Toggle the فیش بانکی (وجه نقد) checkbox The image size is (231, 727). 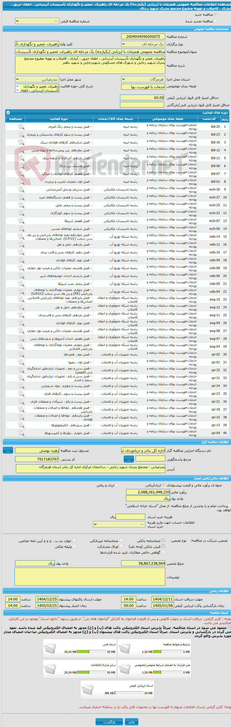point(163,546)
